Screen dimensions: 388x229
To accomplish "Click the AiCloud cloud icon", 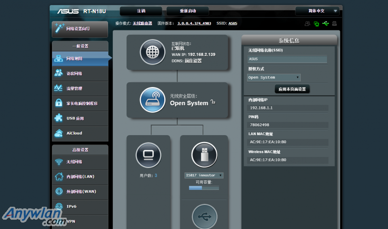I will 59,133.
